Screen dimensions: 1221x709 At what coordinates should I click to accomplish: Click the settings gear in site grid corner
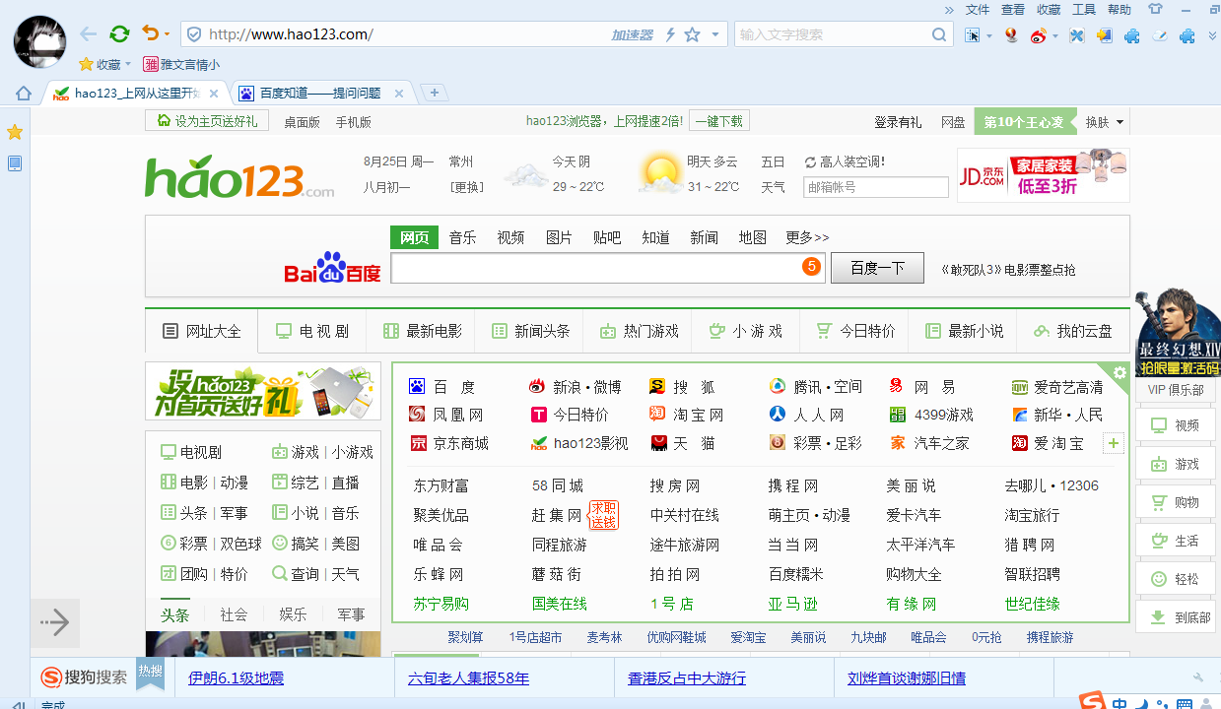tap(1119, 372)
